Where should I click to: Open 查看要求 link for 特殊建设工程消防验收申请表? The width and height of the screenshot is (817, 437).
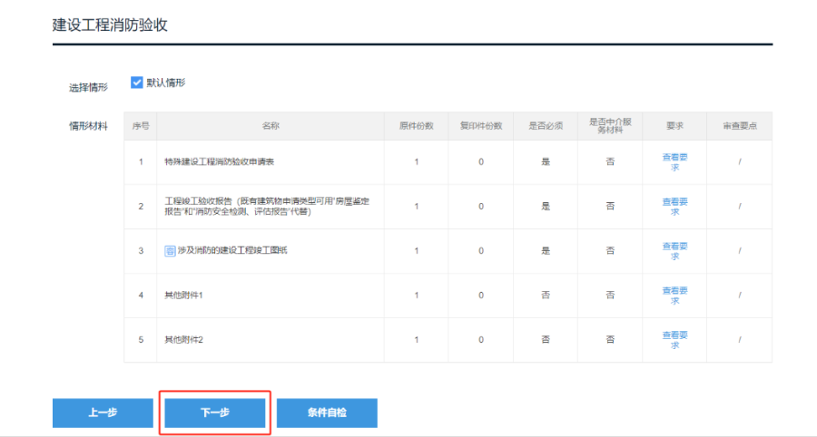[x=674, y=161]
